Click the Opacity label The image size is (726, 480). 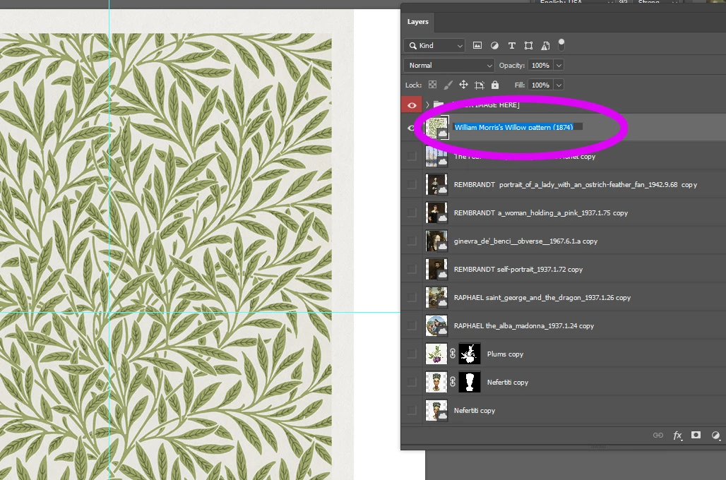tap(511, 65)
